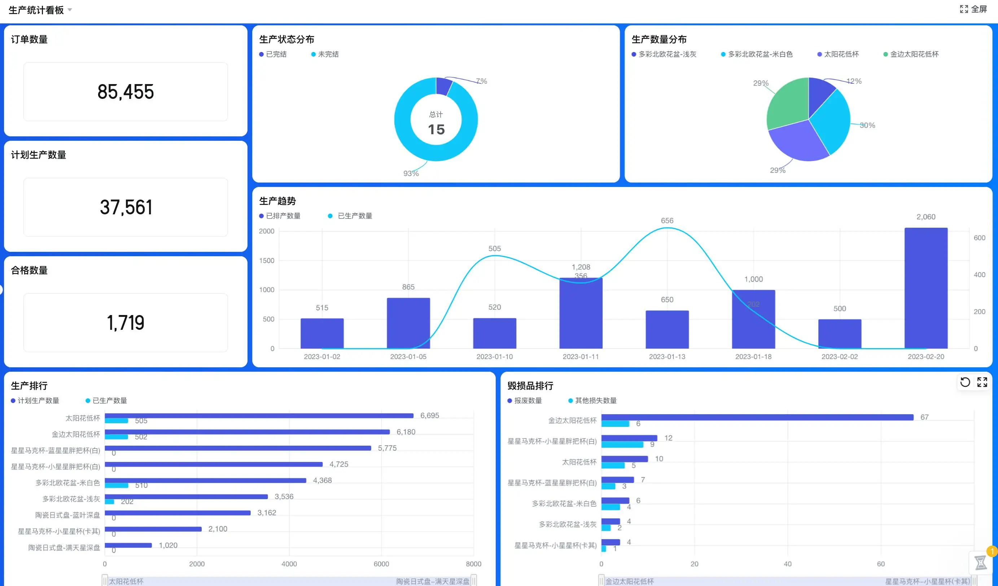Click the 合格数量 value 1,719 card

coord(126,323)
